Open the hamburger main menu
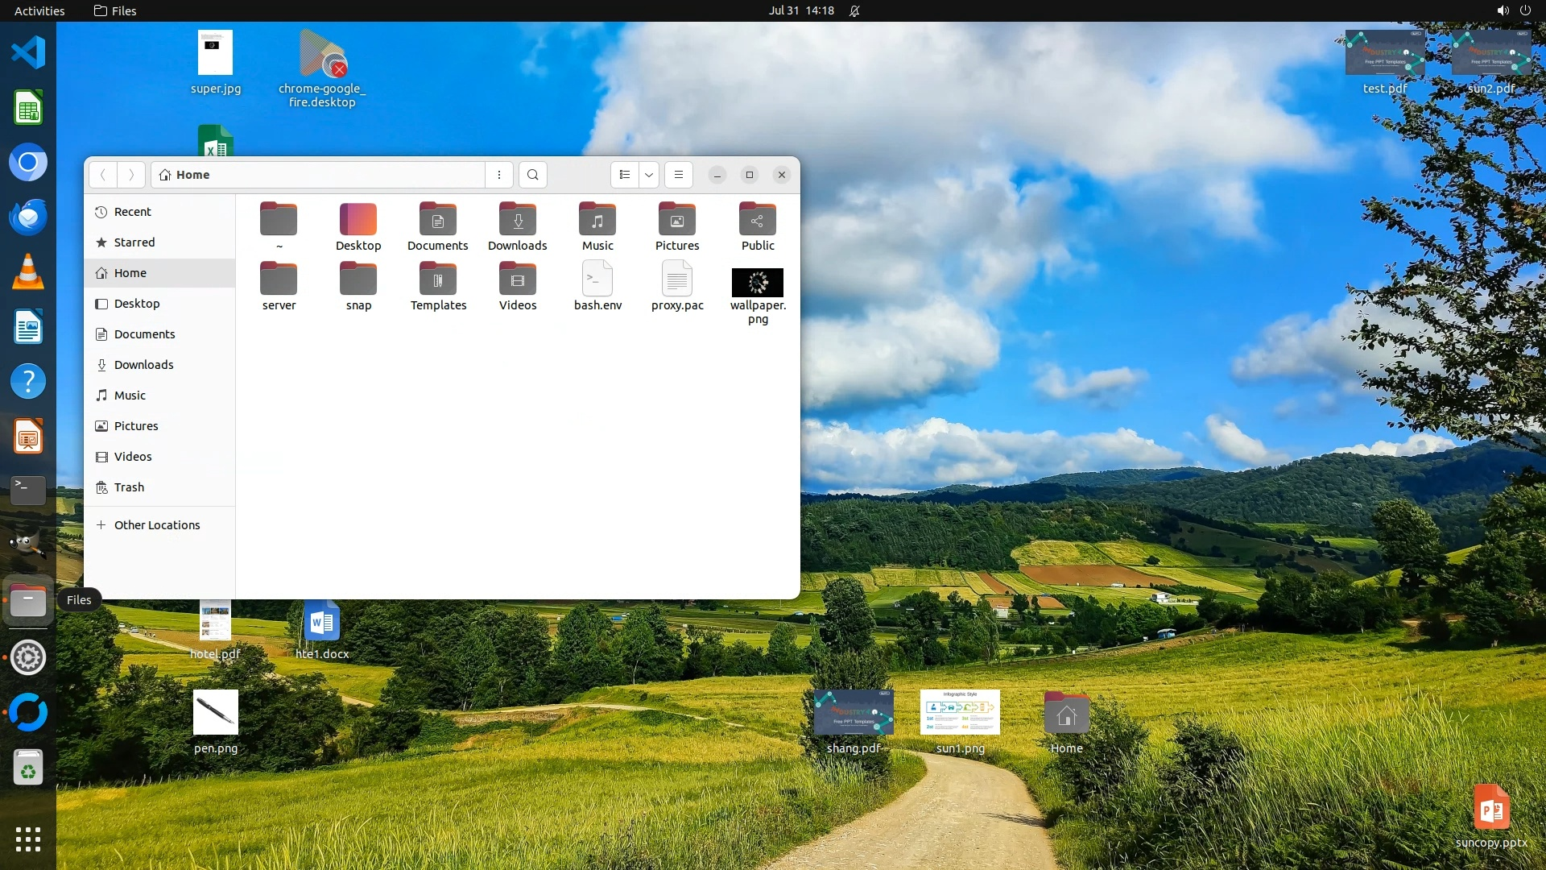1546x870 pixels. click(679, 175)
